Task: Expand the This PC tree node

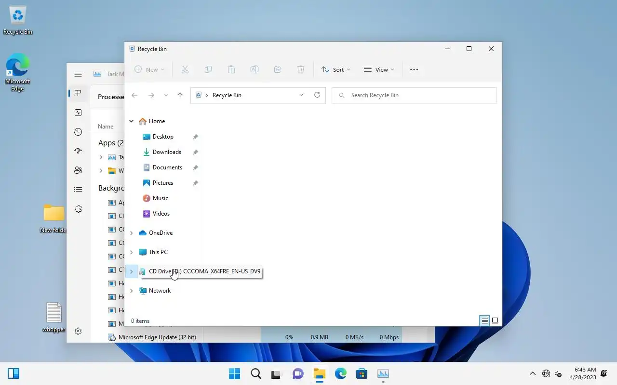Action: click(131, 252)
